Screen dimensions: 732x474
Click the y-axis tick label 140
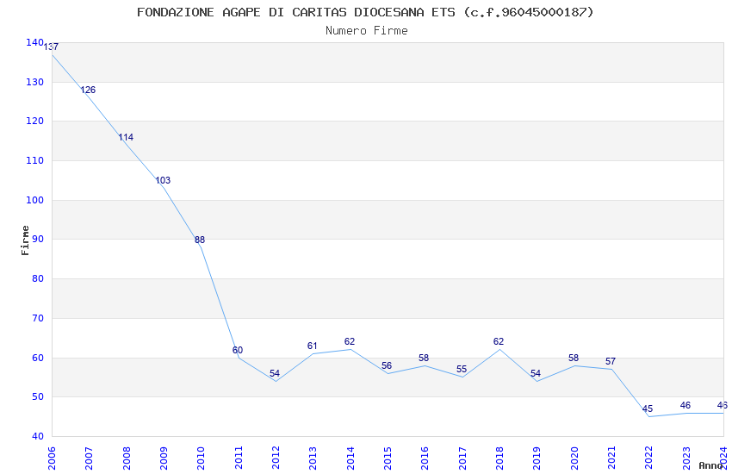(34, 42)
